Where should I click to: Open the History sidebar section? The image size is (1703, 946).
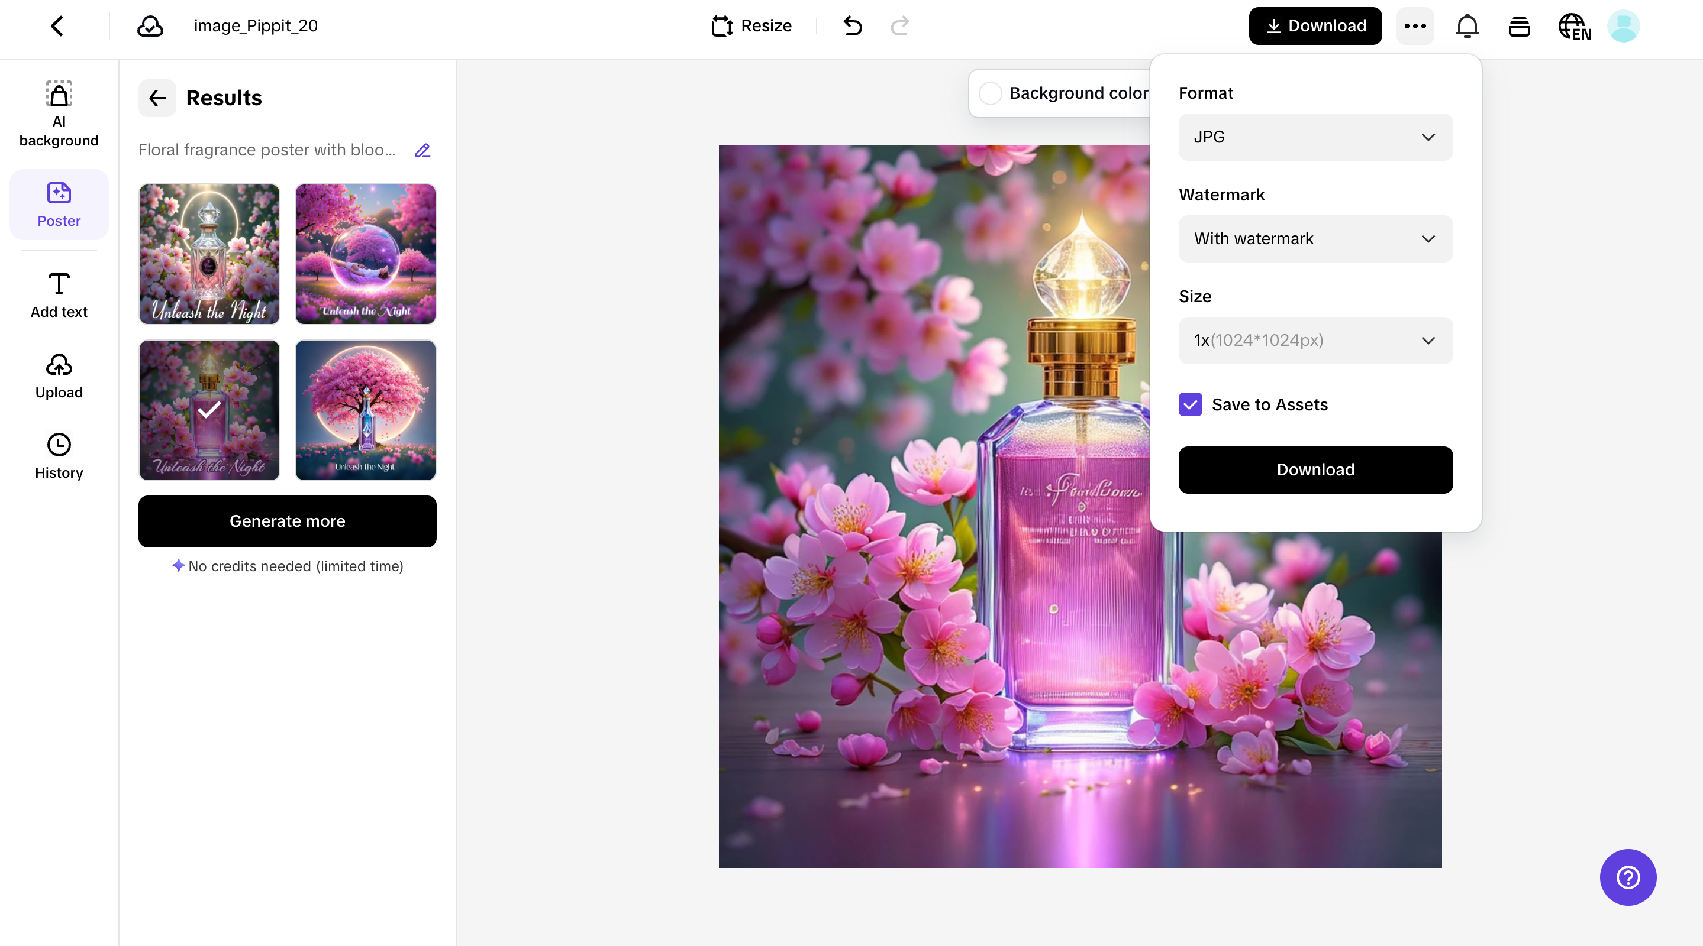pyautogui.click(x=59, y=456)
